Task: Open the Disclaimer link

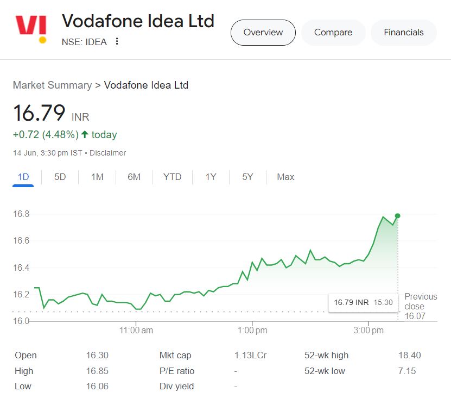Action: pyautogui.click(x=107, y=153)
